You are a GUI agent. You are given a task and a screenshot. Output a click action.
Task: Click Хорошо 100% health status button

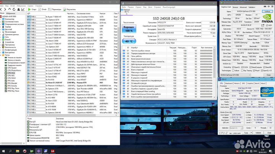coord(129,29)
